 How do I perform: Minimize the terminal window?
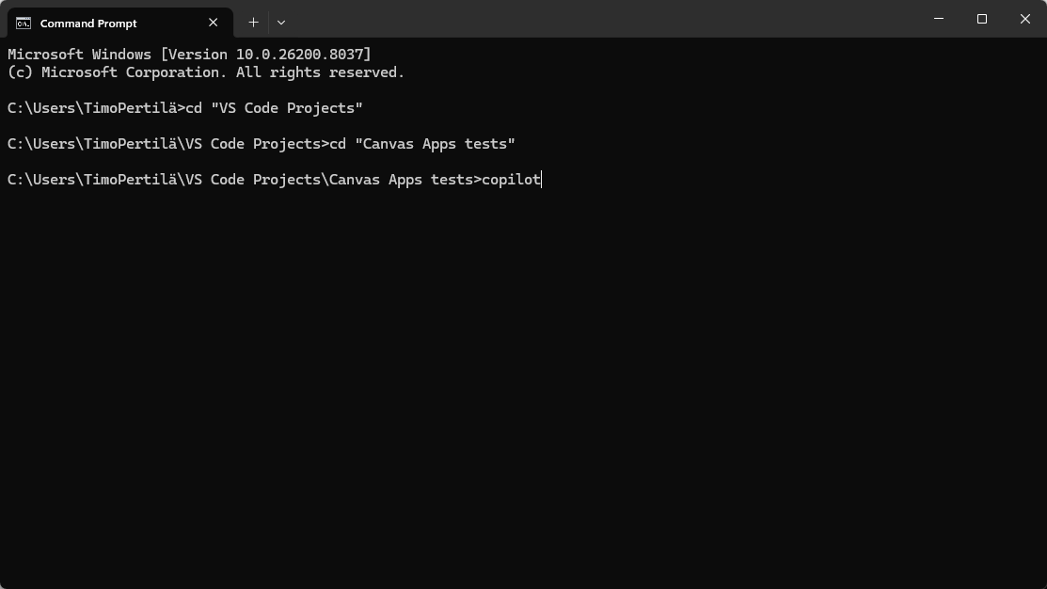tap(939, 19)
